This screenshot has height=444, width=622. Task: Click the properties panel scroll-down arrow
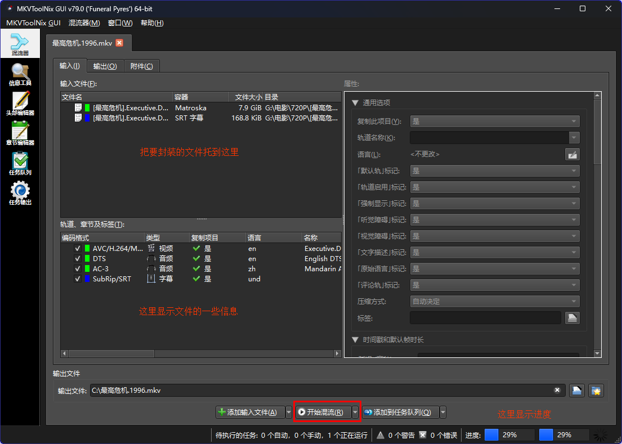click(597, 353)
